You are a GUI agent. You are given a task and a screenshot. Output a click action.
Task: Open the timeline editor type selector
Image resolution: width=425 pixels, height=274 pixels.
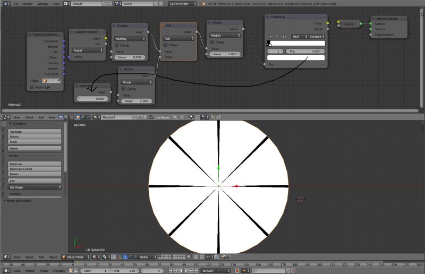coord(6,271)
